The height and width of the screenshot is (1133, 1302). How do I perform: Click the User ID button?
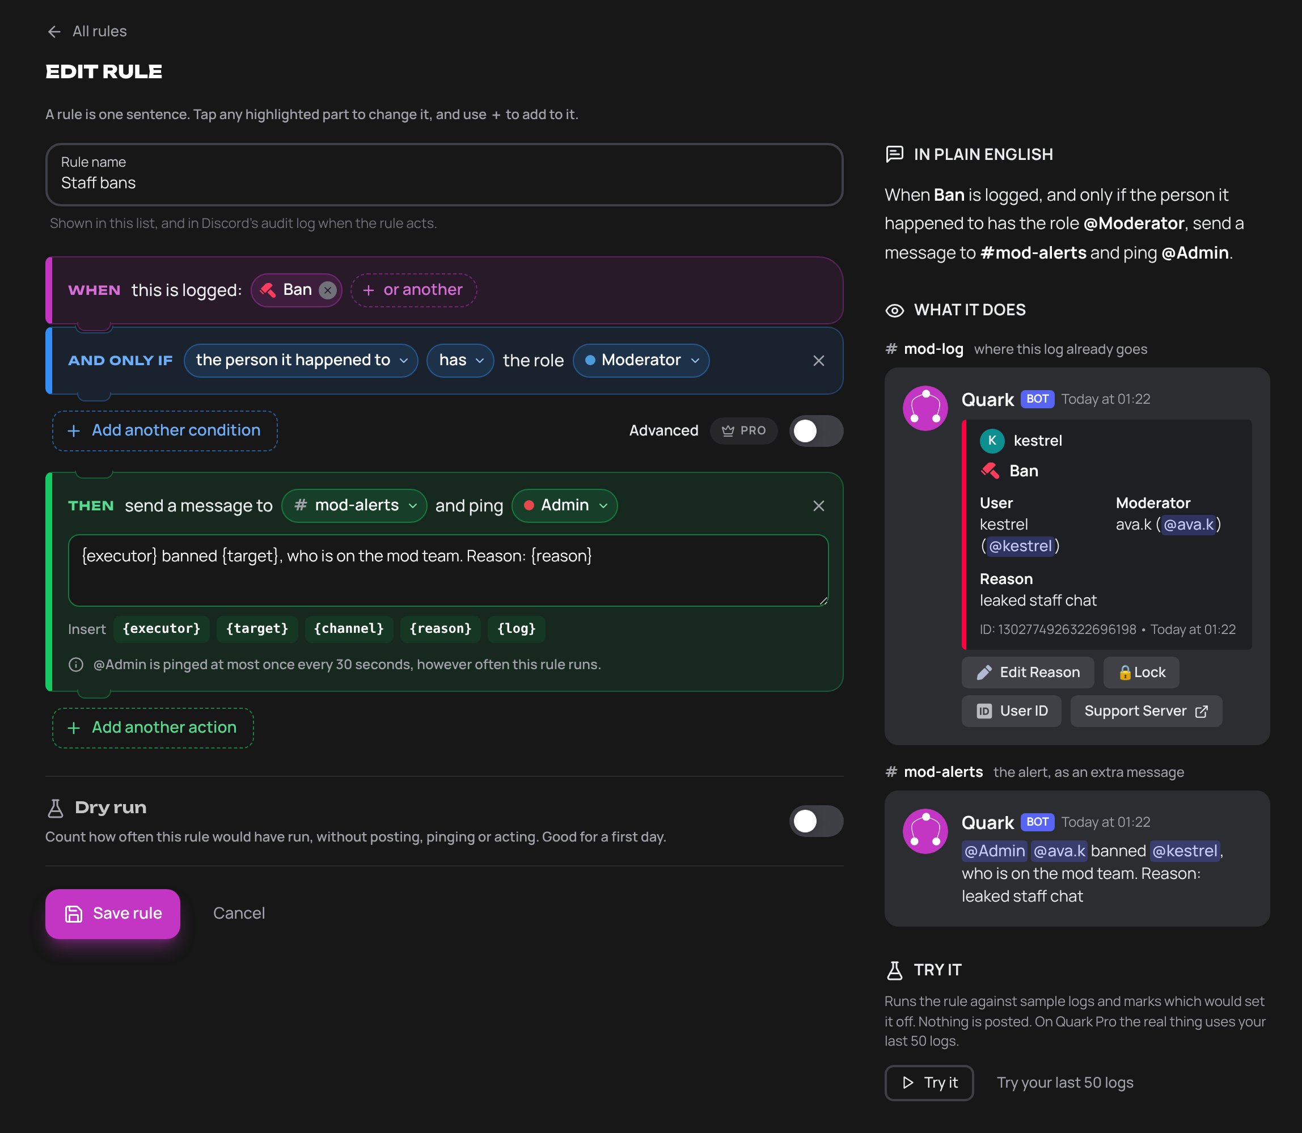(1011, 711)
